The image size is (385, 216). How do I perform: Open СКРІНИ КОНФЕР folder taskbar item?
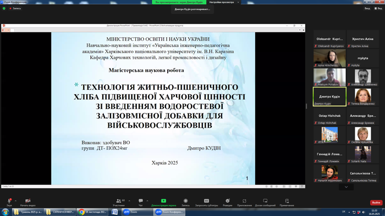[60, 212]
